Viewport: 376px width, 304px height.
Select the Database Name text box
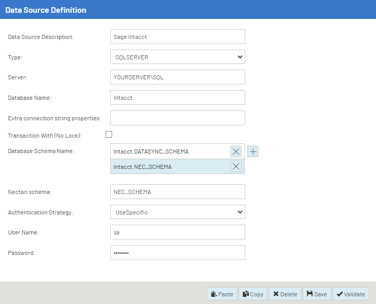point(177,98)
